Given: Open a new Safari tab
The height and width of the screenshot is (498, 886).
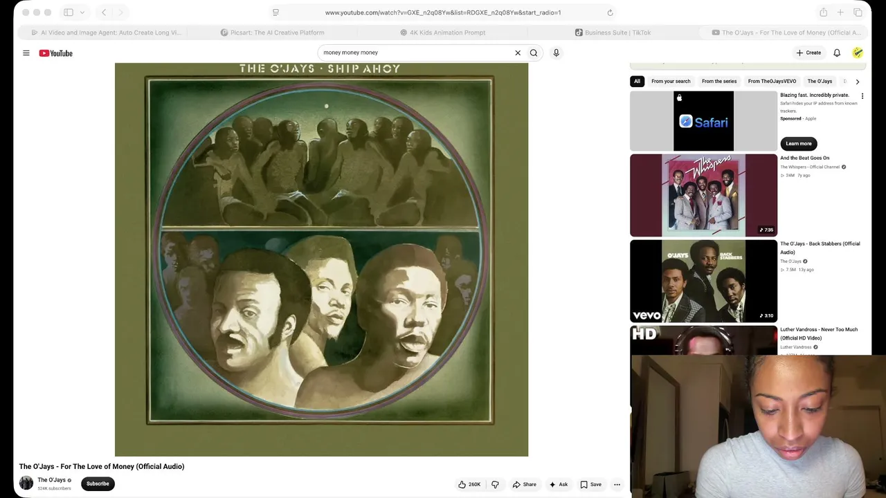Looking at the screenshot, I should [840, 12].
